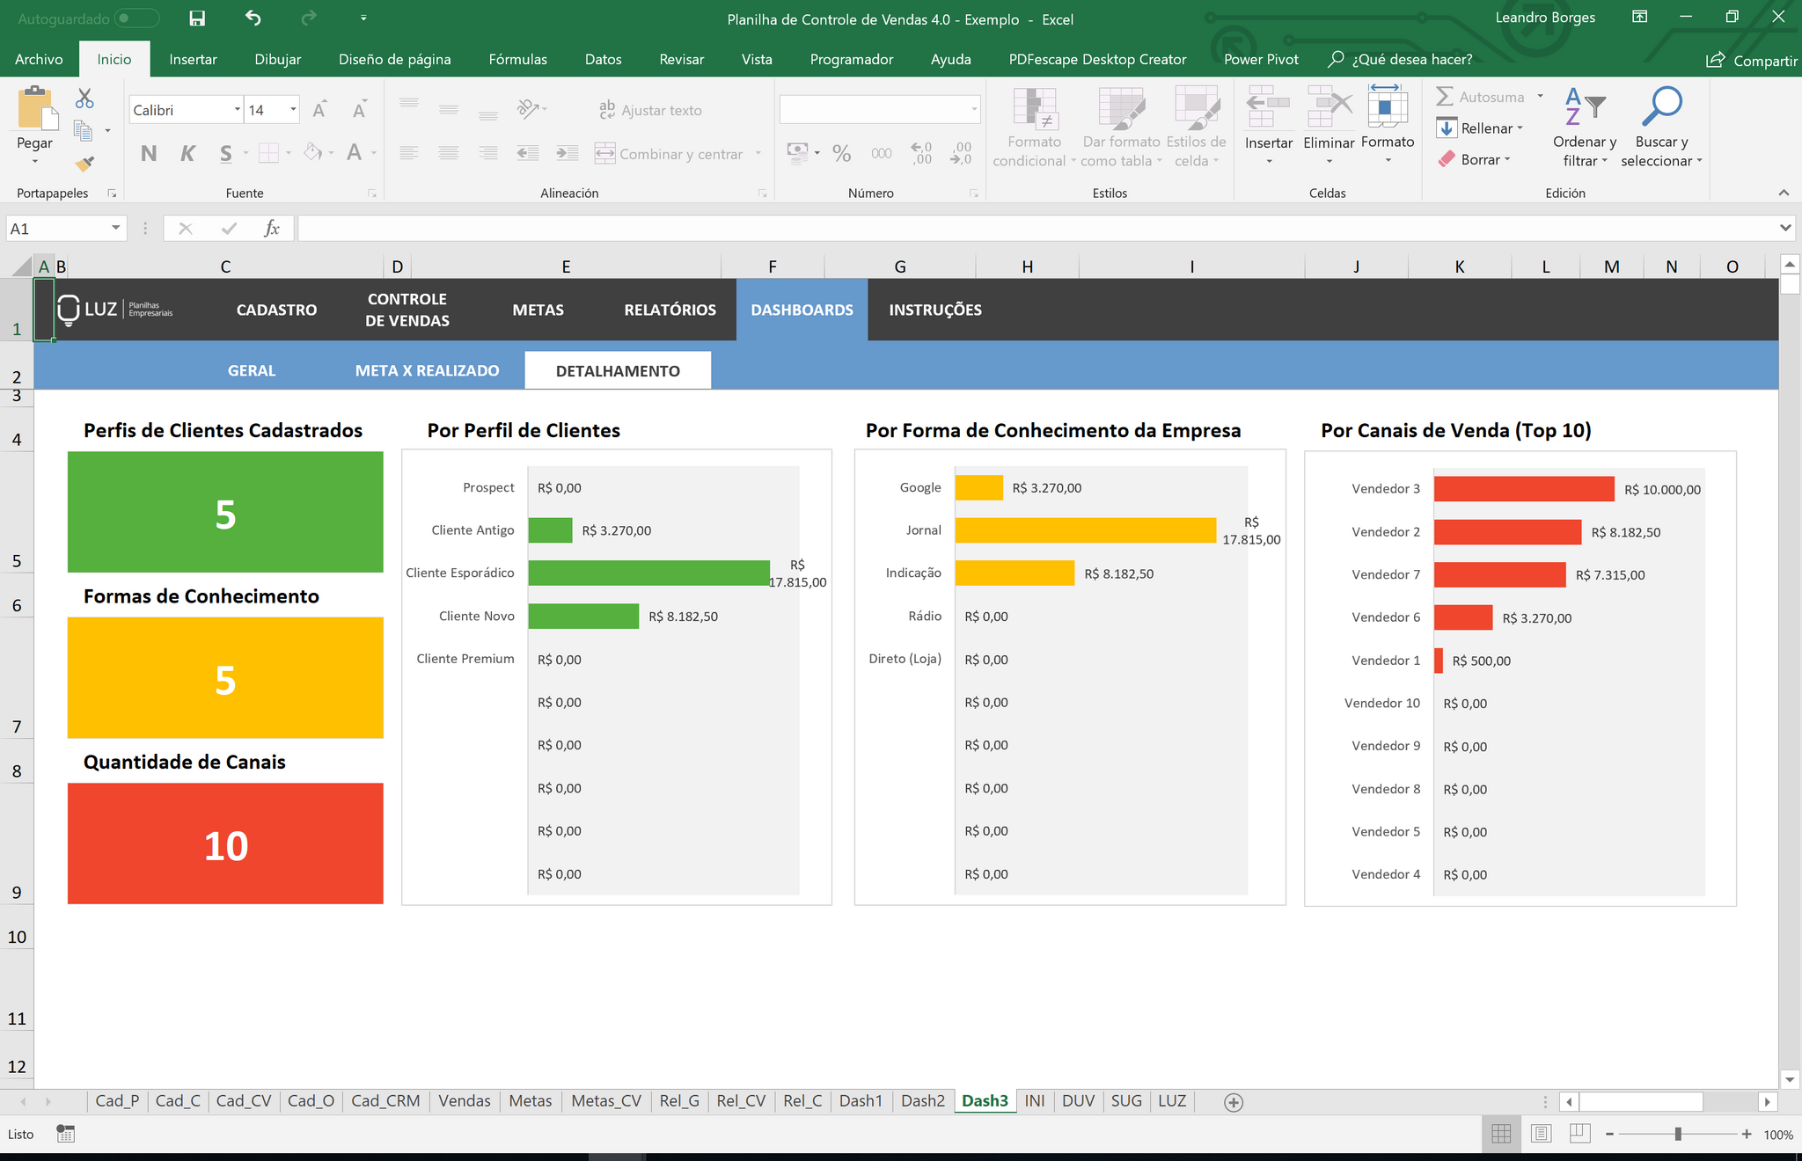Click Buscar y seleccionar magnifier icon
The image size is (1802, 1161).
pyautogui.click(x=1662, y=106)
